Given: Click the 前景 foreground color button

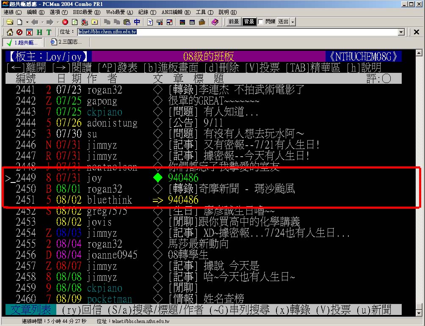Looking at the screenshot, I should click(234, 22).
